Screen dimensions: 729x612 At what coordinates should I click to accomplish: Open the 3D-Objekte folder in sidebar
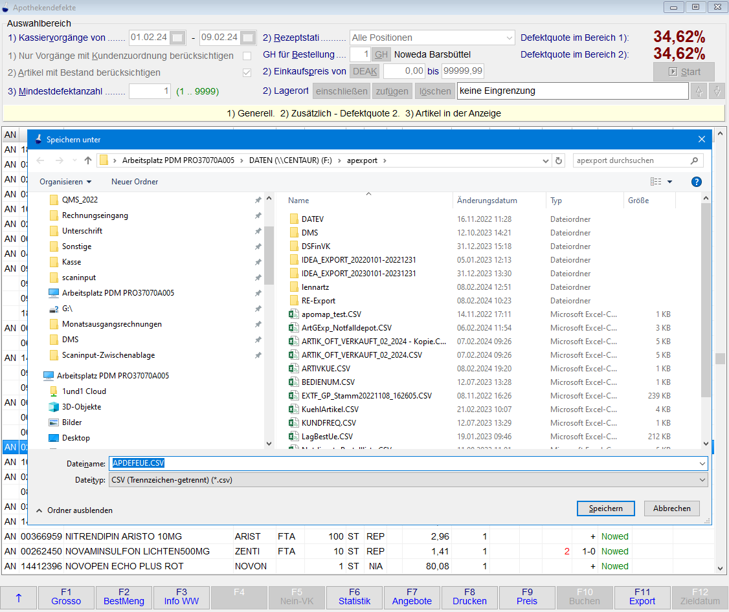(x=81, y=407)
